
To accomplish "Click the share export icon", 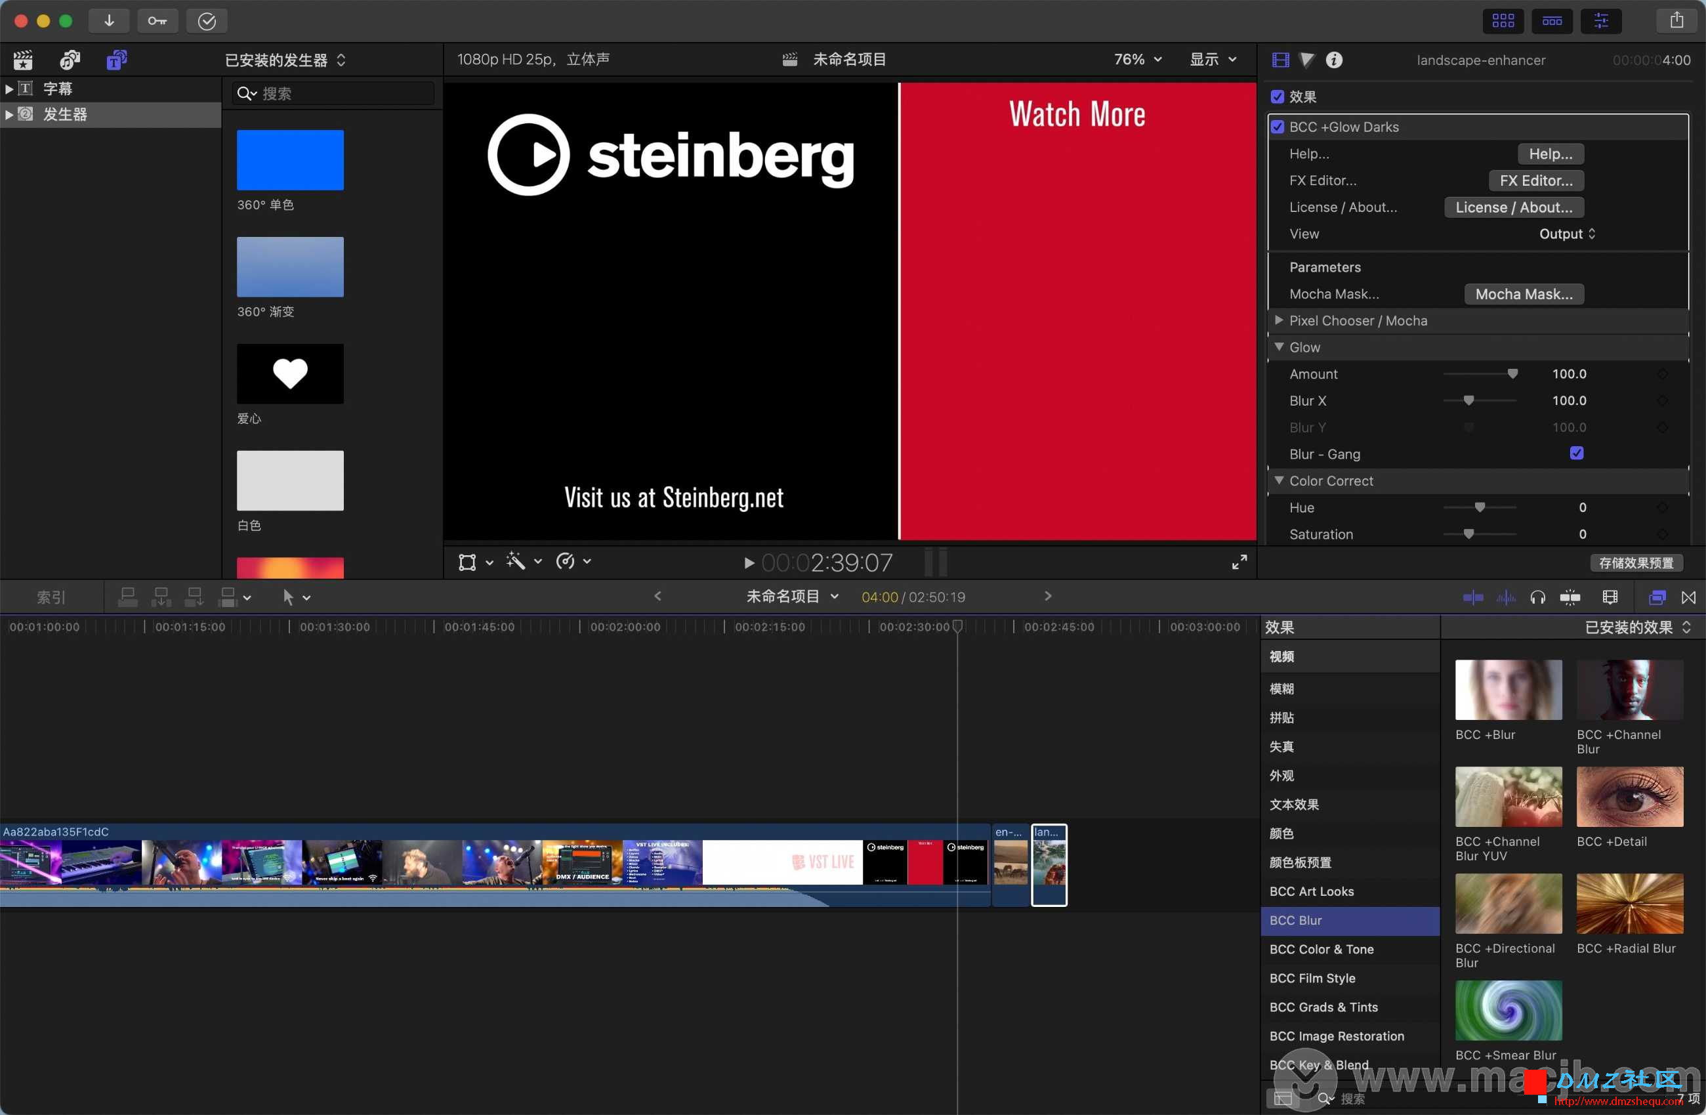I will (1676, 21).
